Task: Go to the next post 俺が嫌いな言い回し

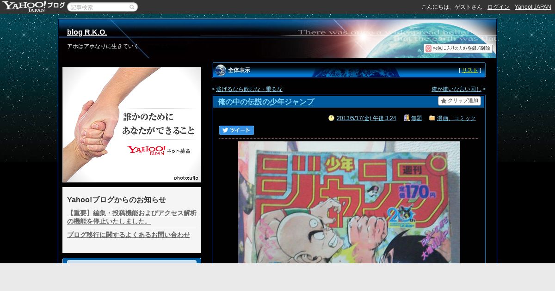Action: coord(456,89)
